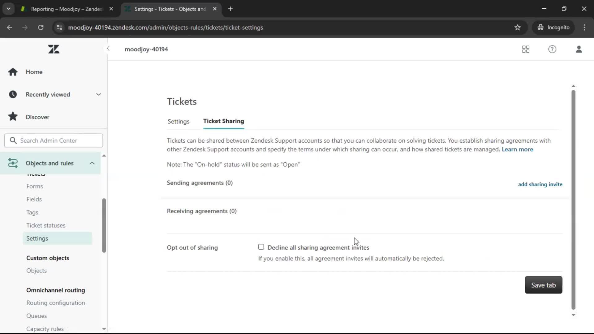Open the Help question mark icon

552,49
